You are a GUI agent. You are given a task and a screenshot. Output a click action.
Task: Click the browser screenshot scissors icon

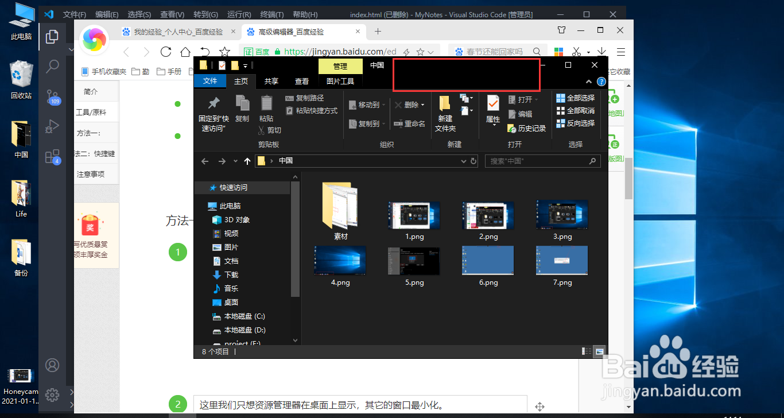(577, 51)
